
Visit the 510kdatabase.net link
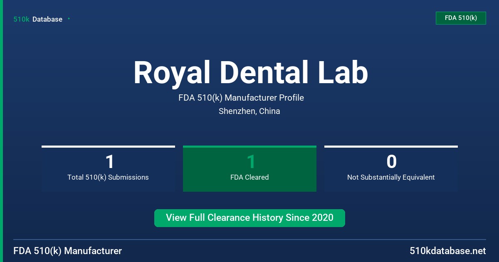tap(447, 251)
